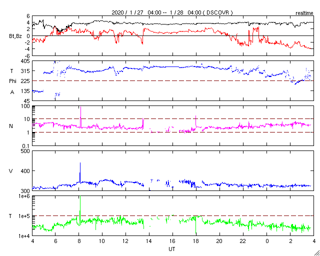Click the "-6" tick on the Bt,Bz axis
320x256 pixels.
click(x=27, y=55)
